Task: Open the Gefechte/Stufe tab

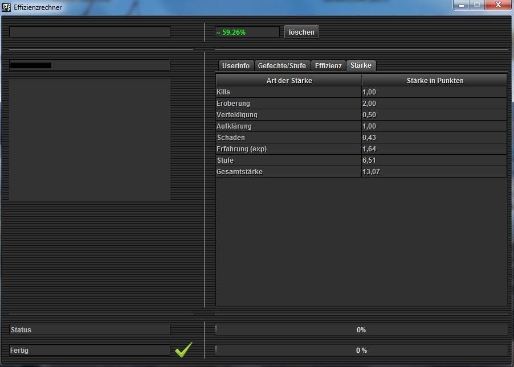Action: click(x=282, y=66)
